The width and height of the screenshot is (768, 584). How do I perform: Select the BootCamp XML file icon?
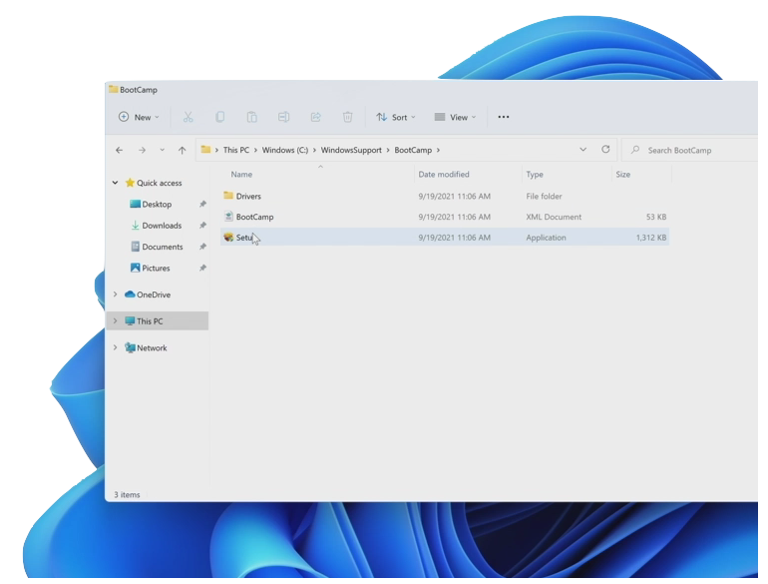pos(228,217)
